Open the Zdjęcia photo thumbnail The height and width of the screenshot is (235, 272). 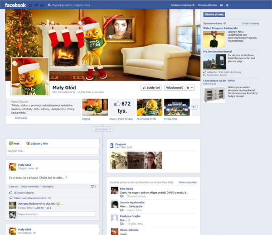pos(95,107)
